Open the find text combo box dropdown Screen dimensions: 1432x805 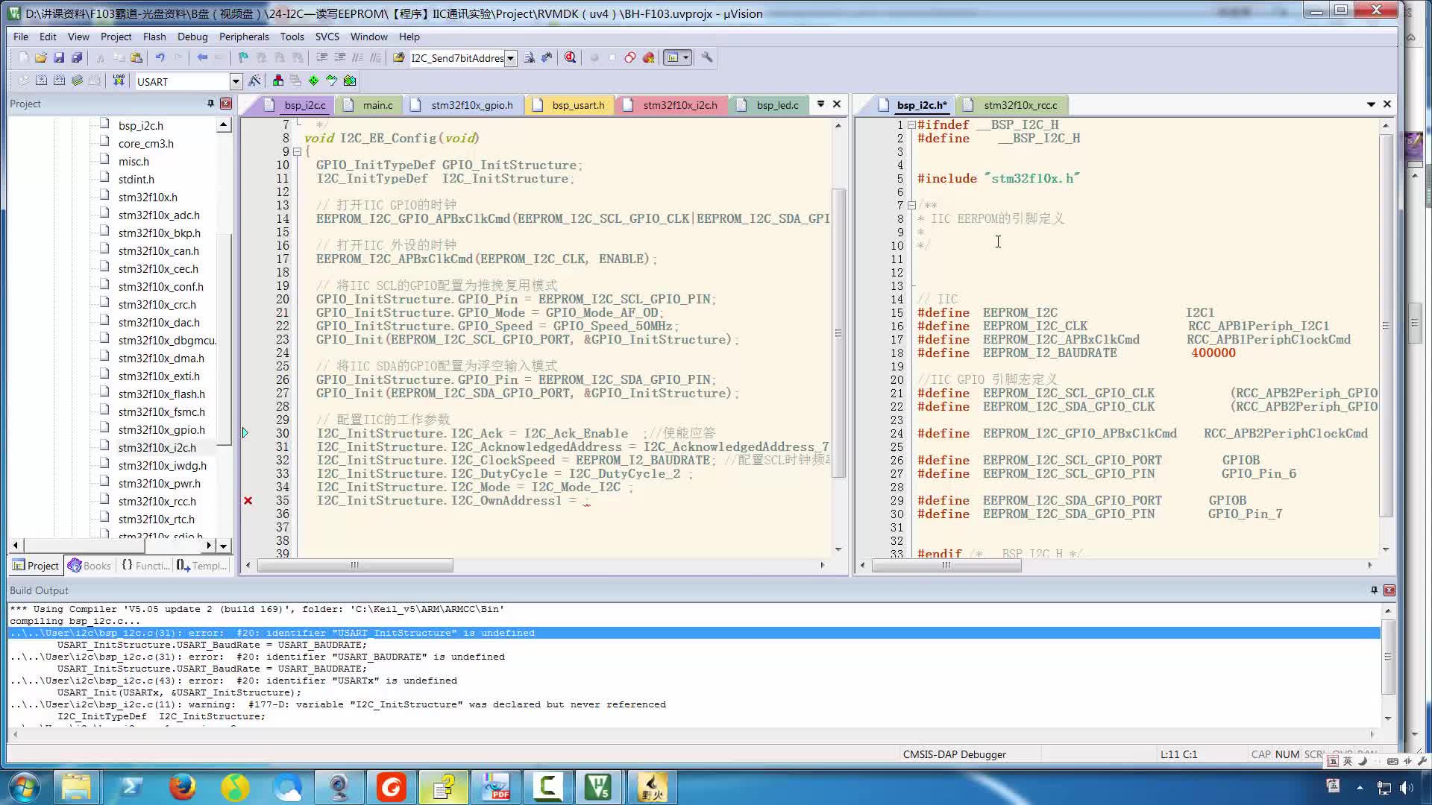(510, 58)
